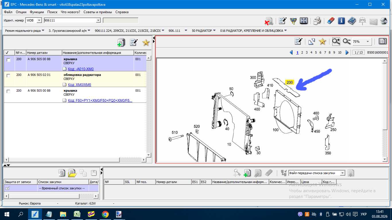Image resolution: width=392 pixels, height=220 pixels.
Task: Select part callout 100 in the diagram
Action: click(x=275, y=130)
